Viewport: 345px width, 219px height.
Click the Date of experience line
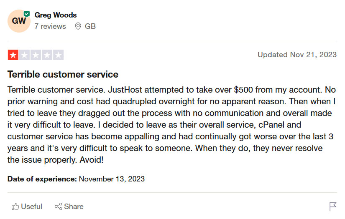(76, 179)
